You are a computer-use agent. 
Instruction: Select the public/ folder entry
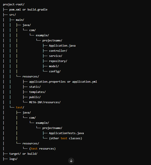click(x=35, y=97)
